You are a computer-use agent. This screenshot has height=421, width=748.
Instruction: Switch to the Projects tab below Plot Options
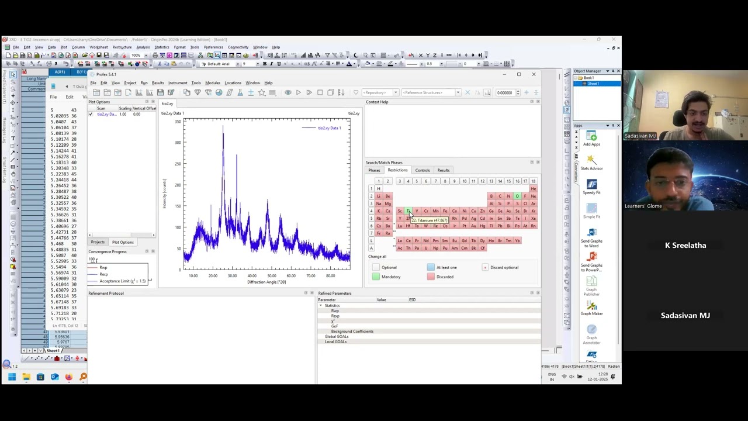(x=98, y=242)
